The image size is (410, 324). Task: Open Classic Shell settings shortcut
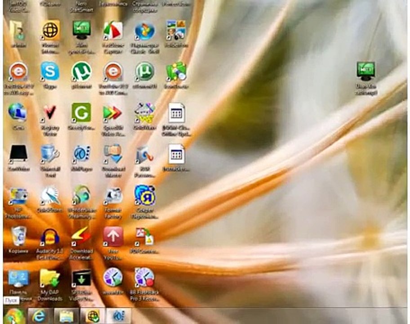(x=145, y=31)
